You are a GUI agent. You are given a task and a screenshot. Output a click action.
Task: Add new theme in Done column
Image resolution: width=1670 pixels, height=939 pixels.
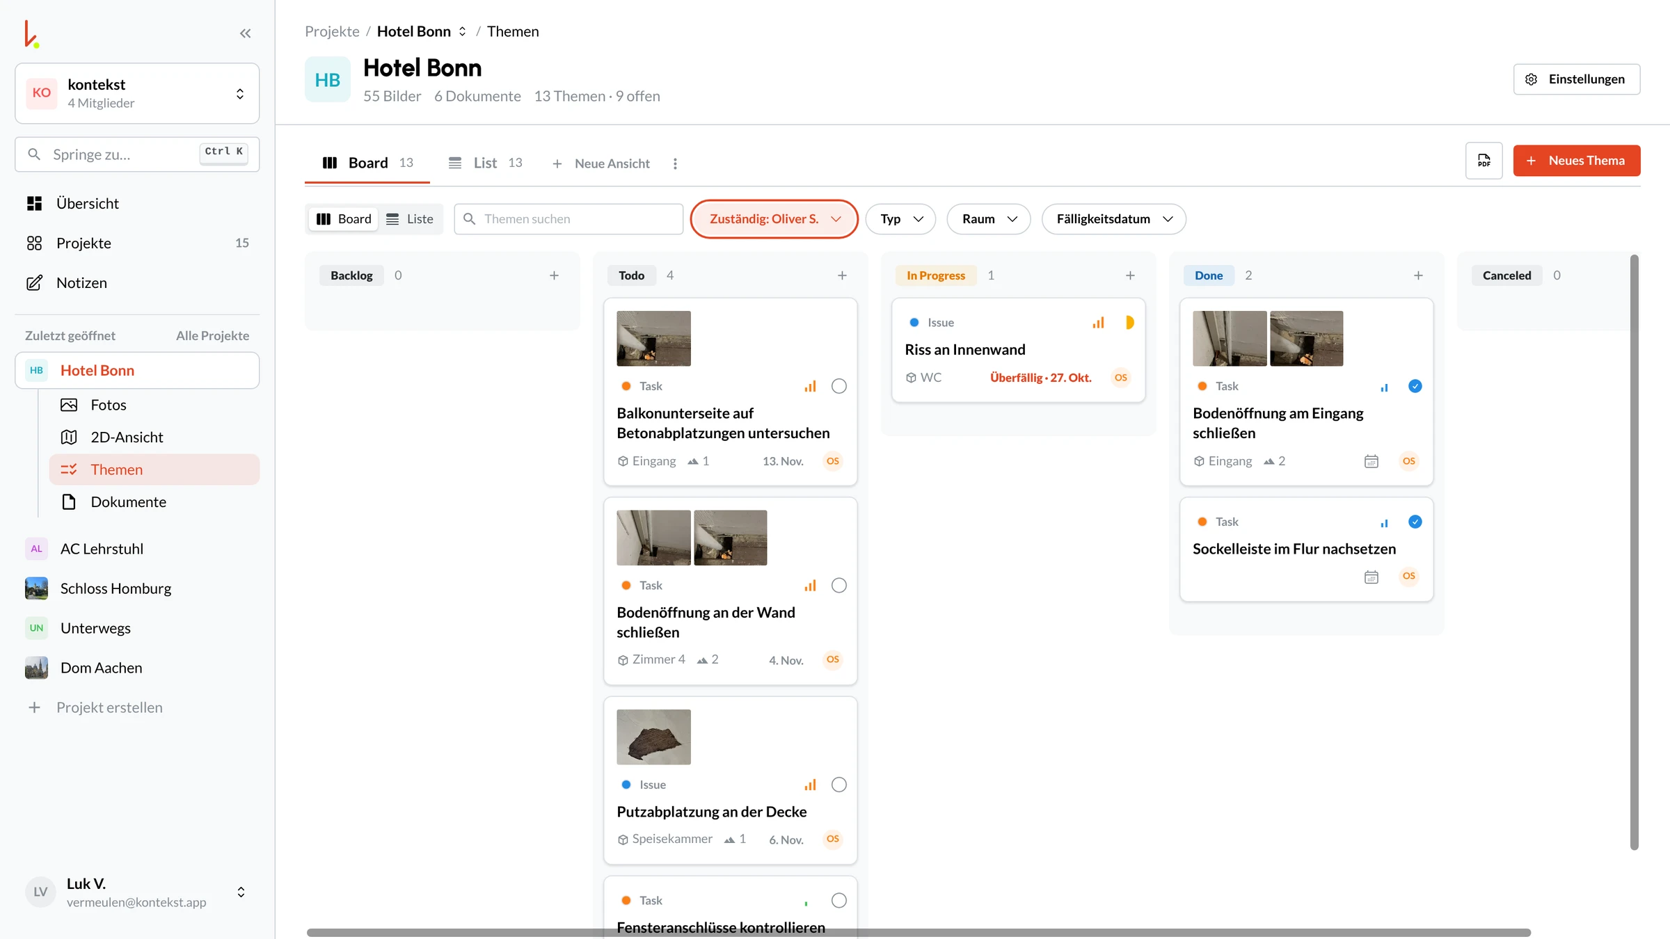click(x=1418, y=275)
